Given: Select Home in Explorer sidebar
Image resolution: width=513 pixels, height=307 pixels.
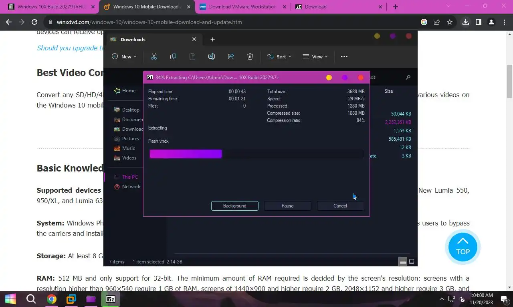Looking at the screenshot, I should pyautogui.click(x=125, y=91).
